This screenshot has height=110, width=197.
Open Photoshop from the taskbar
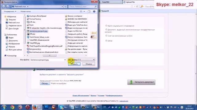tap(46, 107)
